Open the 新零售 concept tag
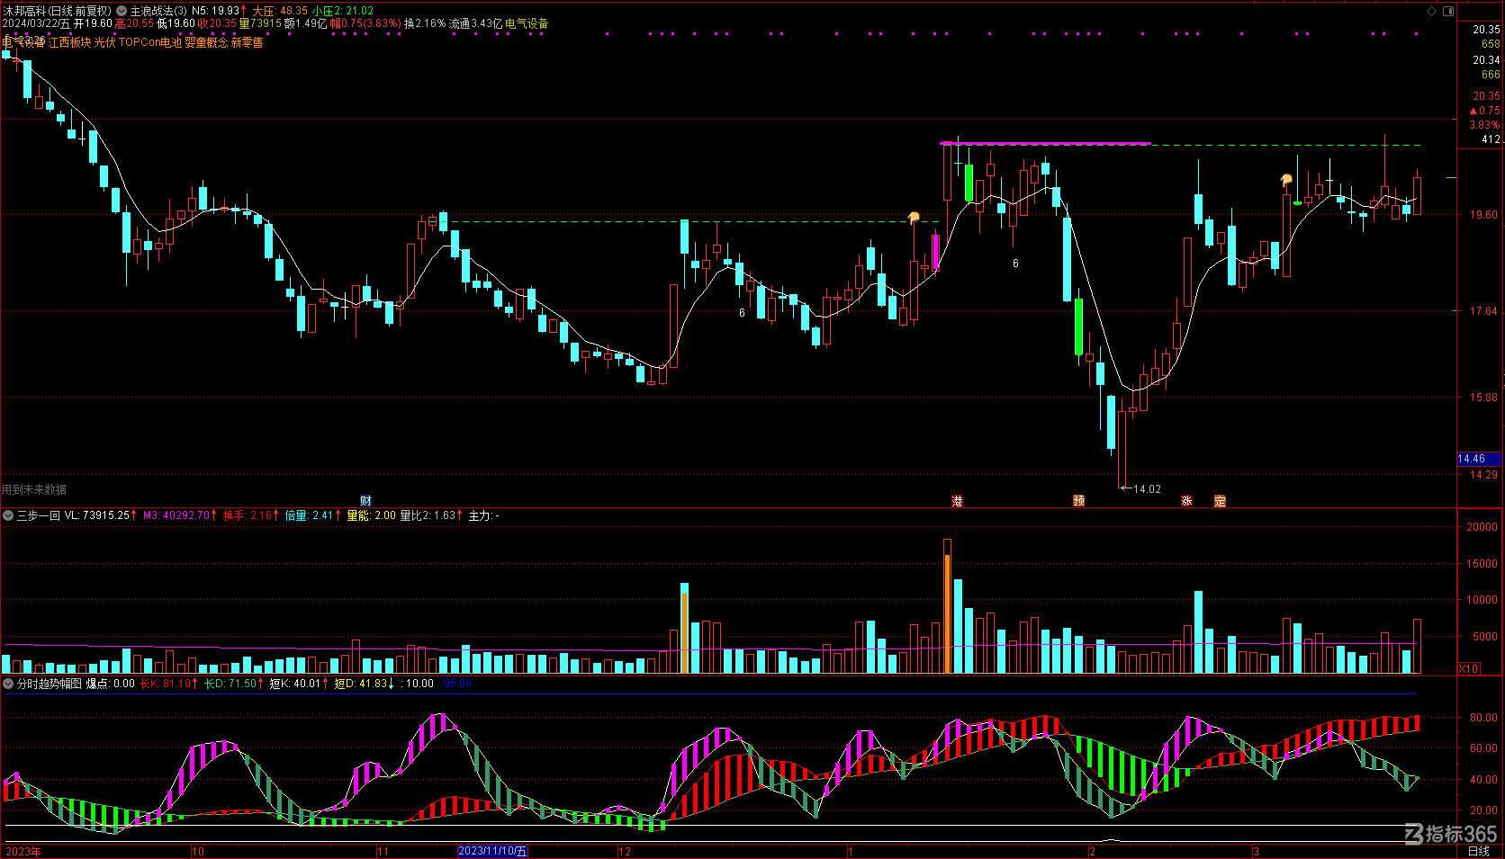 248,42
